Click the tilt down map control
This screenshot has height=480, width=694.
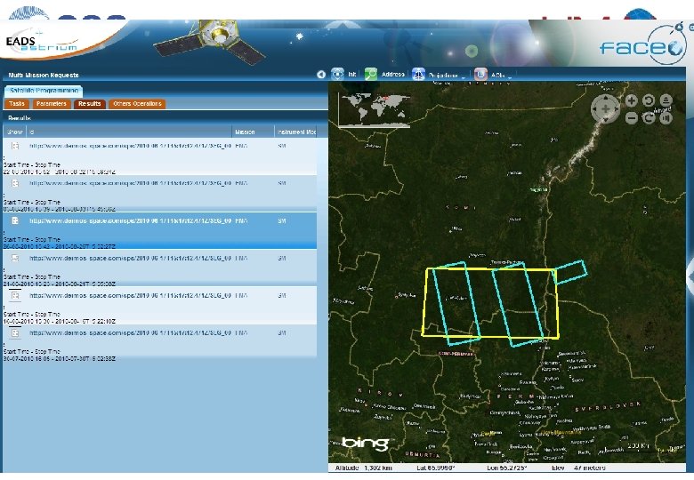666,118
